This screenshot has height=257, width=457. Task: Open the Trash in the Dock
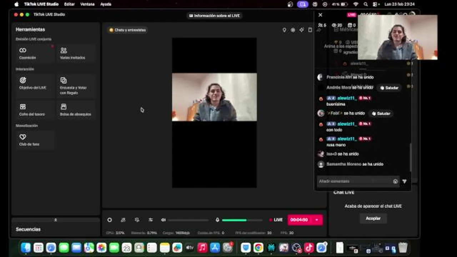(403, 247)
